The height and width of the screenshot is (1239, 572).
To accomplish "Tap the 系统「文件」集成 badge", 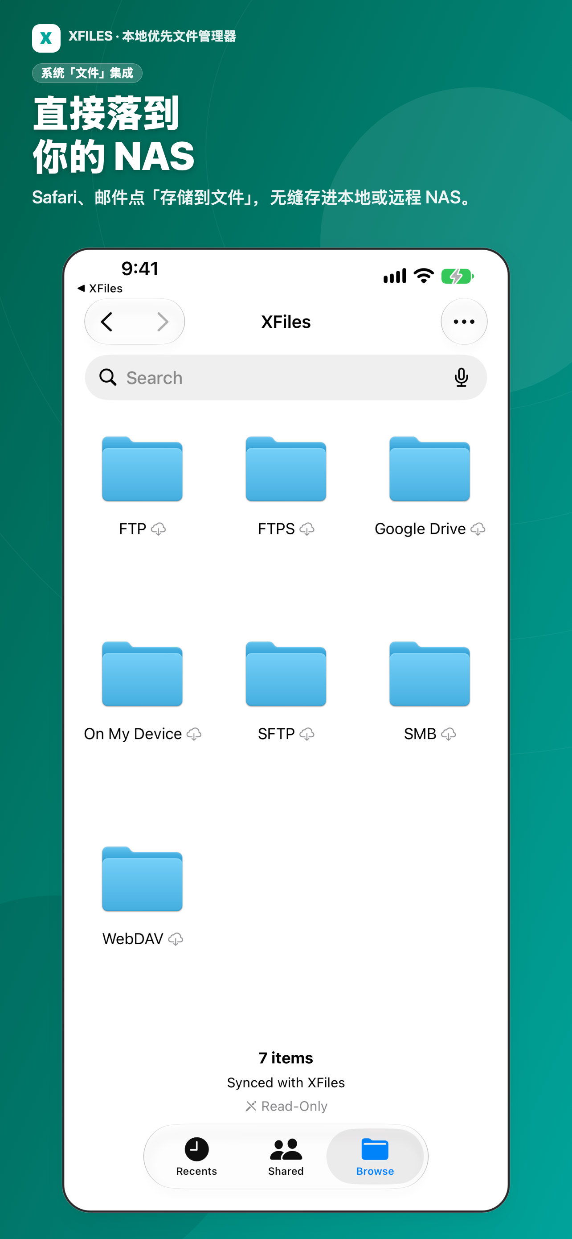I will (x=87, y=73).
